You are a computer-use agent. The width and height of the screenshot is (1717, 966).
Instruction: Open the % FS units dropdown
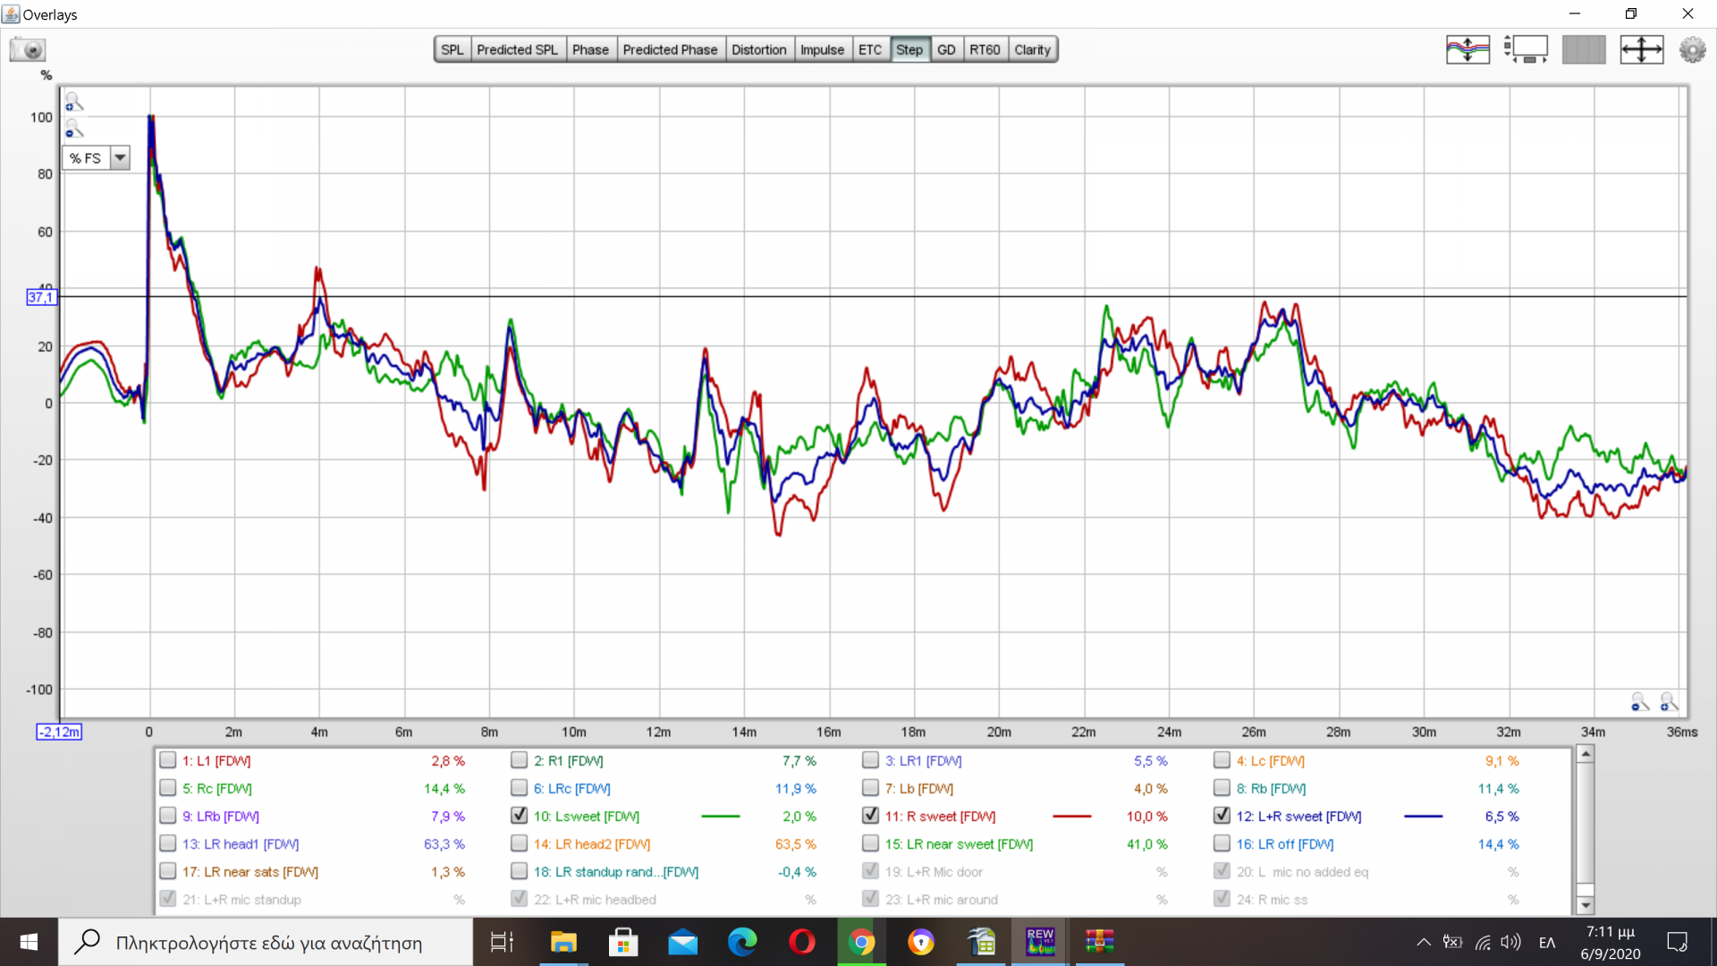[x=120, y=158]
